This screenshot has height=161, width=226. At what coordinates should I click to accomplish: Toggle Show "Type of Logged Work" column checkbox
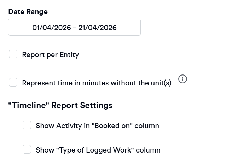click(x=27, y=150)
